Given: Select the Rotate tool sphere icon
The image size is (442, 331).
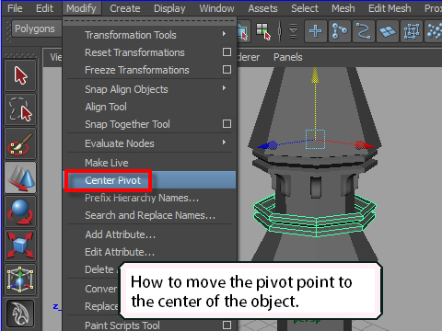Looking at the screenshot, I should [x=20, y=211].
